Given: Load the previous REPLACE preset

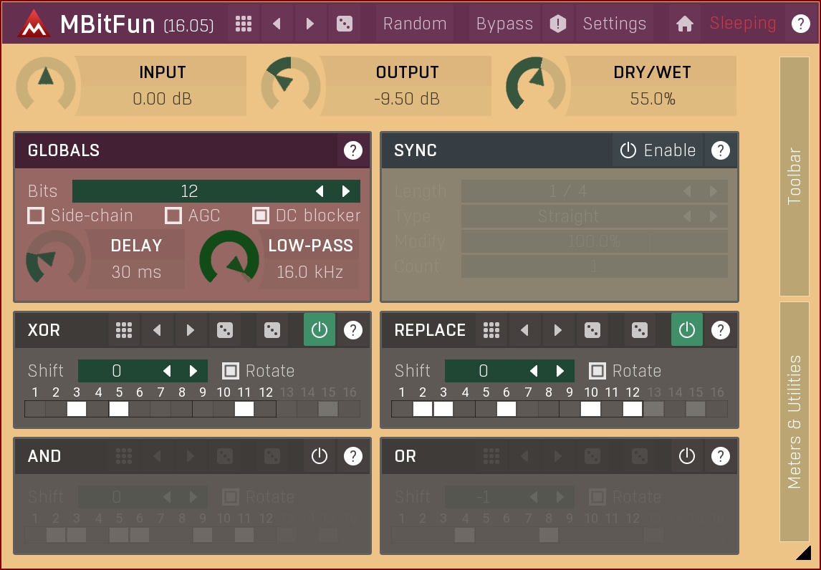Looking at the screenshot, I should click(524, 330).
